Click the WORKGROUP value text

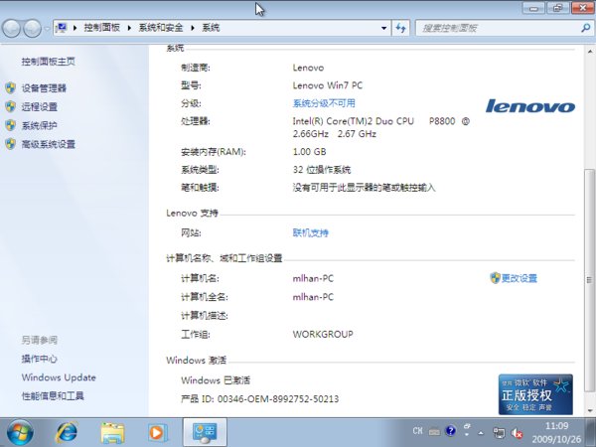[323, 334]
